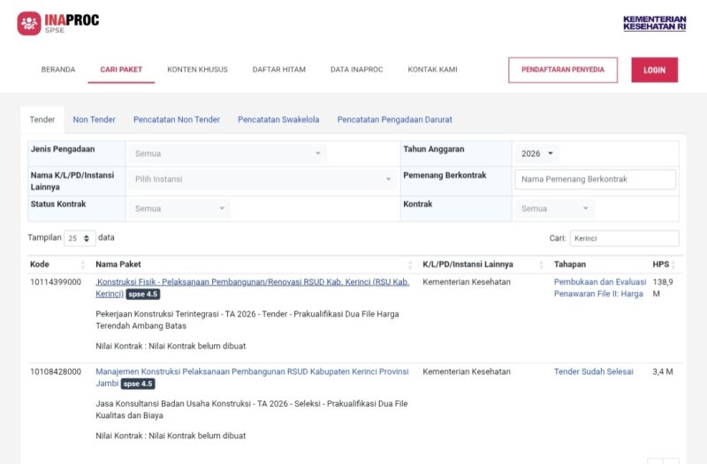Focus the Nama Pemenang Berkontrak field

pos(595,179)
